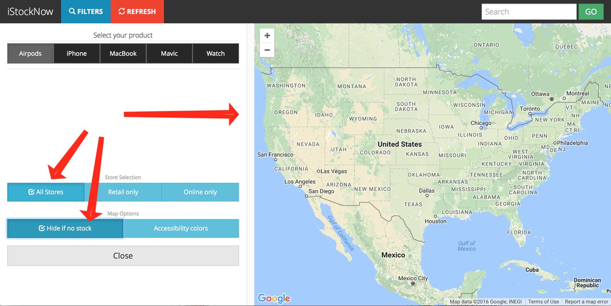Click the KANSAS state label

pyautogui.click(x=418, y=154)
